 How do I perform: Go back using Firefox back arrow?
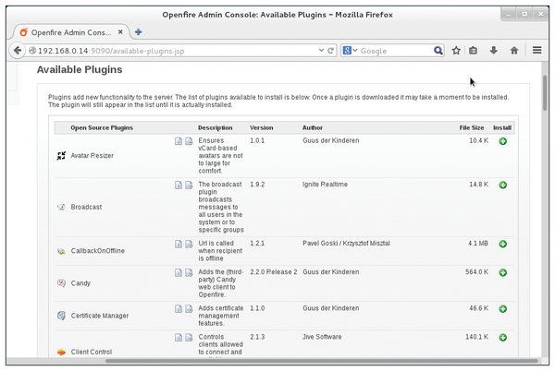click(x=18, y=51)
